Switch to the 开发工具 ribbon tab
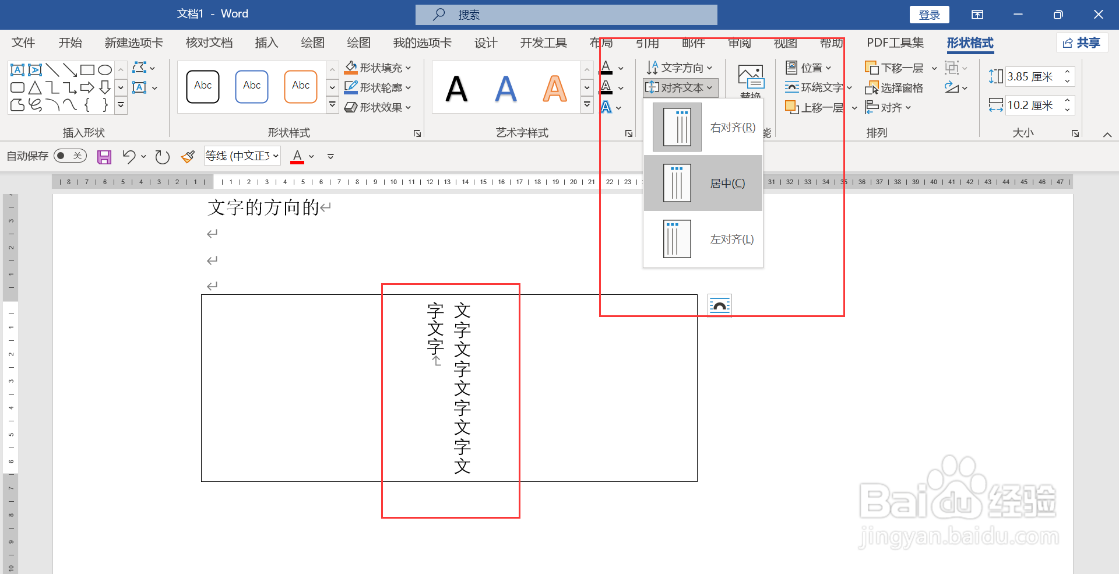The image size is (1119, 574). tap(543, 43)
